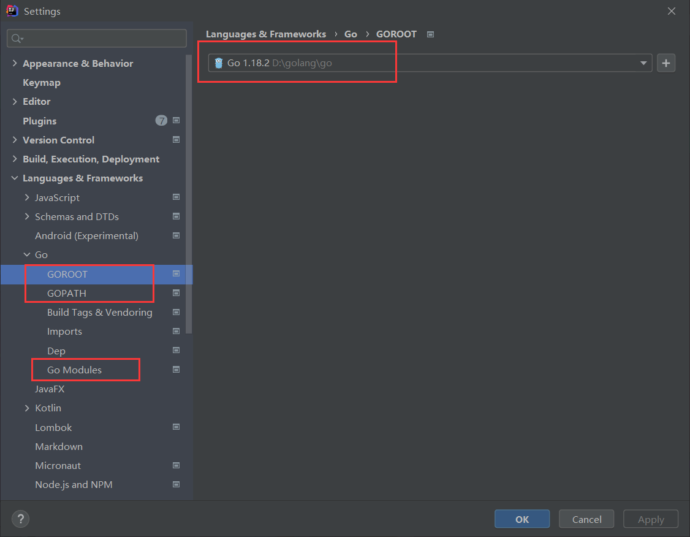This screenshot has width=690, height=537.
Task: Open Go Modules settings page
Action: (74, 370)
